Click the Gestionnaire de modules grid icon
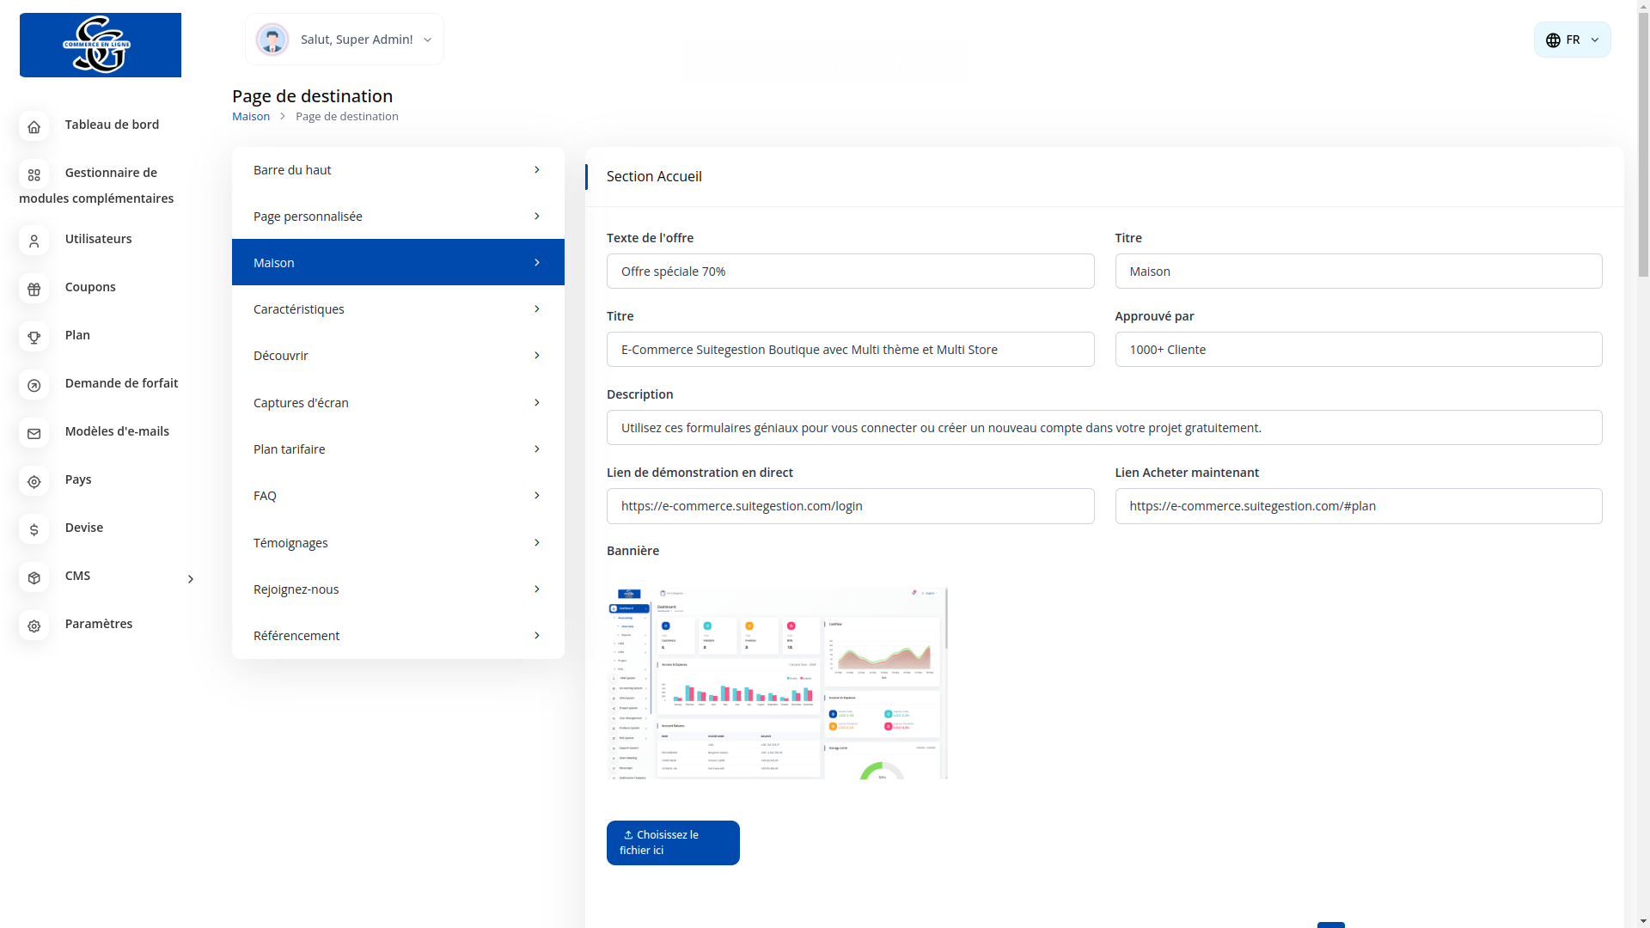This screenshot has height=928, width=1650. 34,174
